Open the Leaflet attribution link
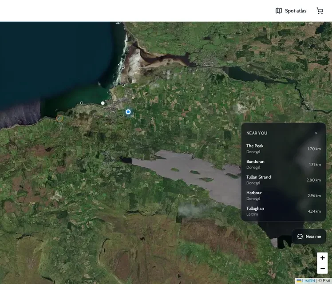This screenshot has height=284, width=332. click(306, 280)
